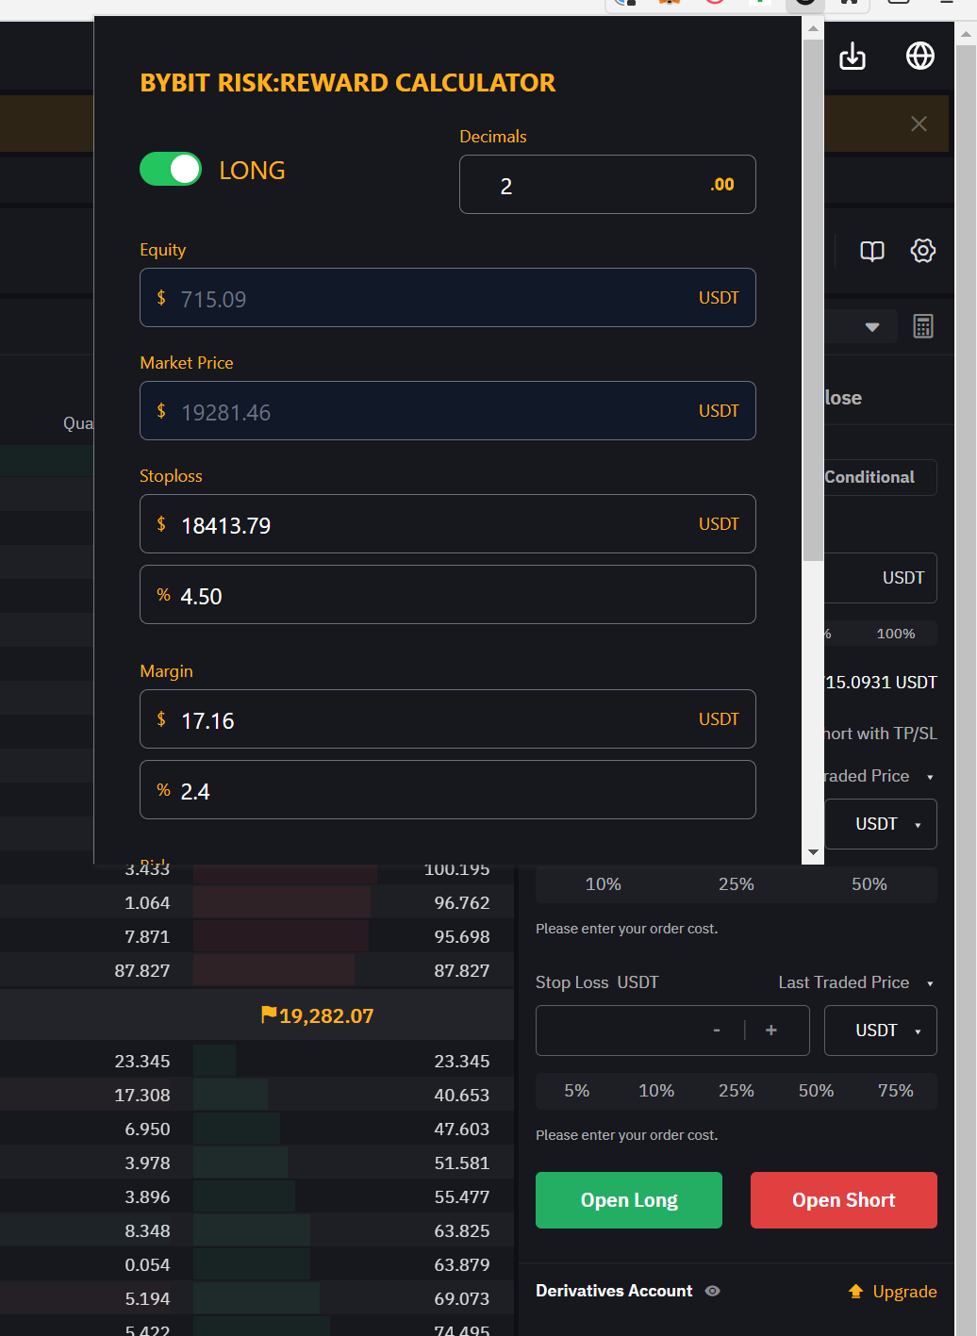Screen dimensions: 977x1336
Task: Click the 19,282.07 last price flag
Action: click(x=317, y=1015)
